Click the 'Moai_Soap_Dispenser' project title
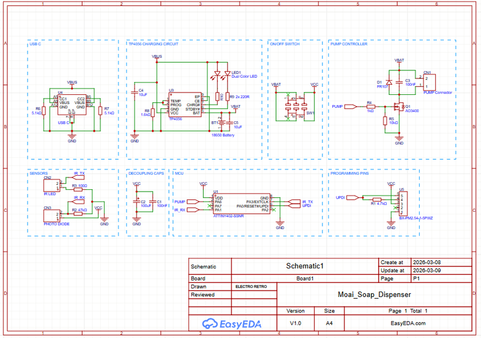This screenshot has width=481, height=338. (x=375, y=295)
